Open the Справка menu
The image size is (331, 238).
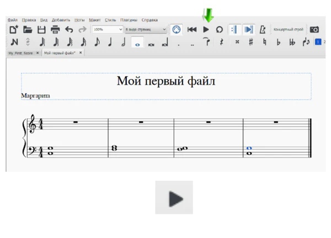150,20
